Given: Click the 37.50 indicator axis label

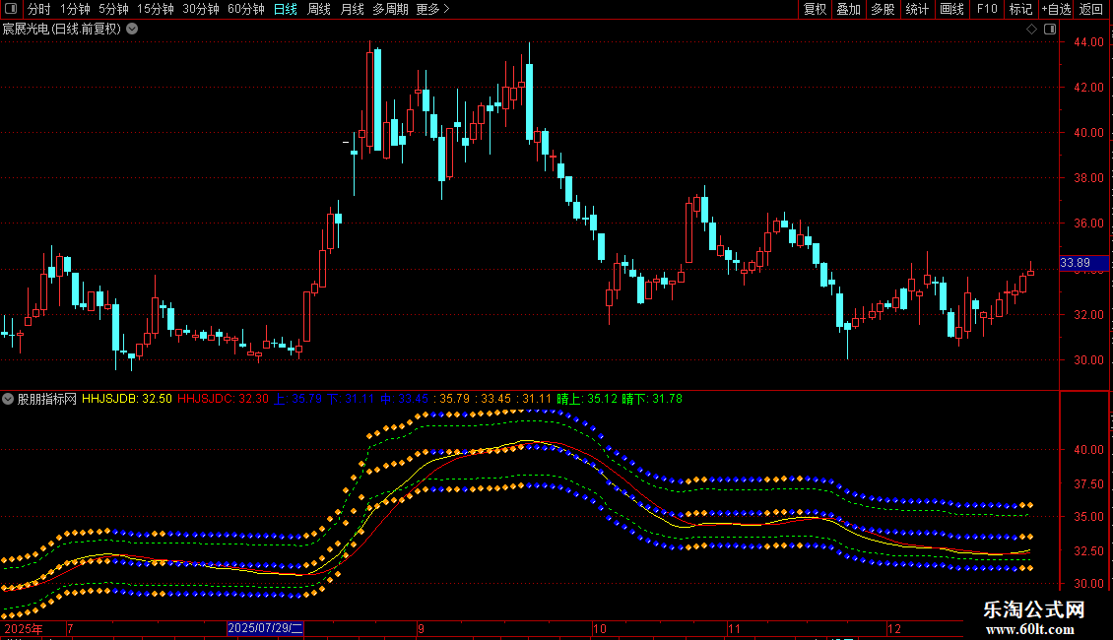Looking at the screenshot, I should 1088,483.
